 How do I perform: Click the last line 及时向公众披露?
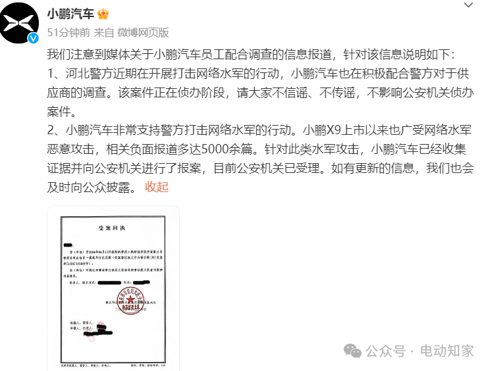(92, 187)
